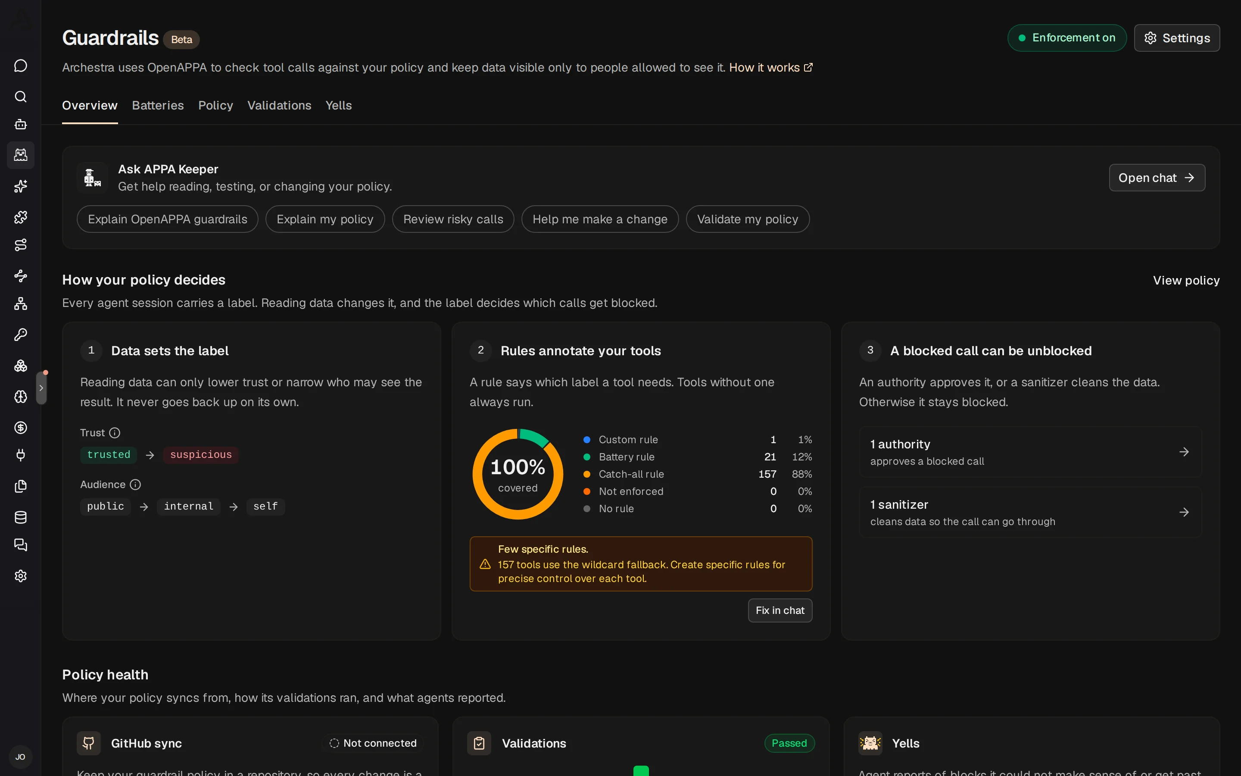1241x776 pixels.
Task: Follow the How it works link
Action: 771,68
